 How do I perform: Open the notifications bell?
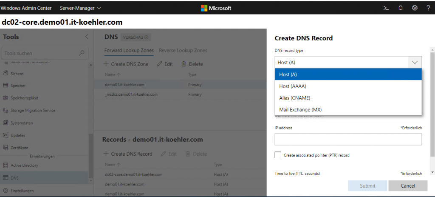tap(400, 8)
